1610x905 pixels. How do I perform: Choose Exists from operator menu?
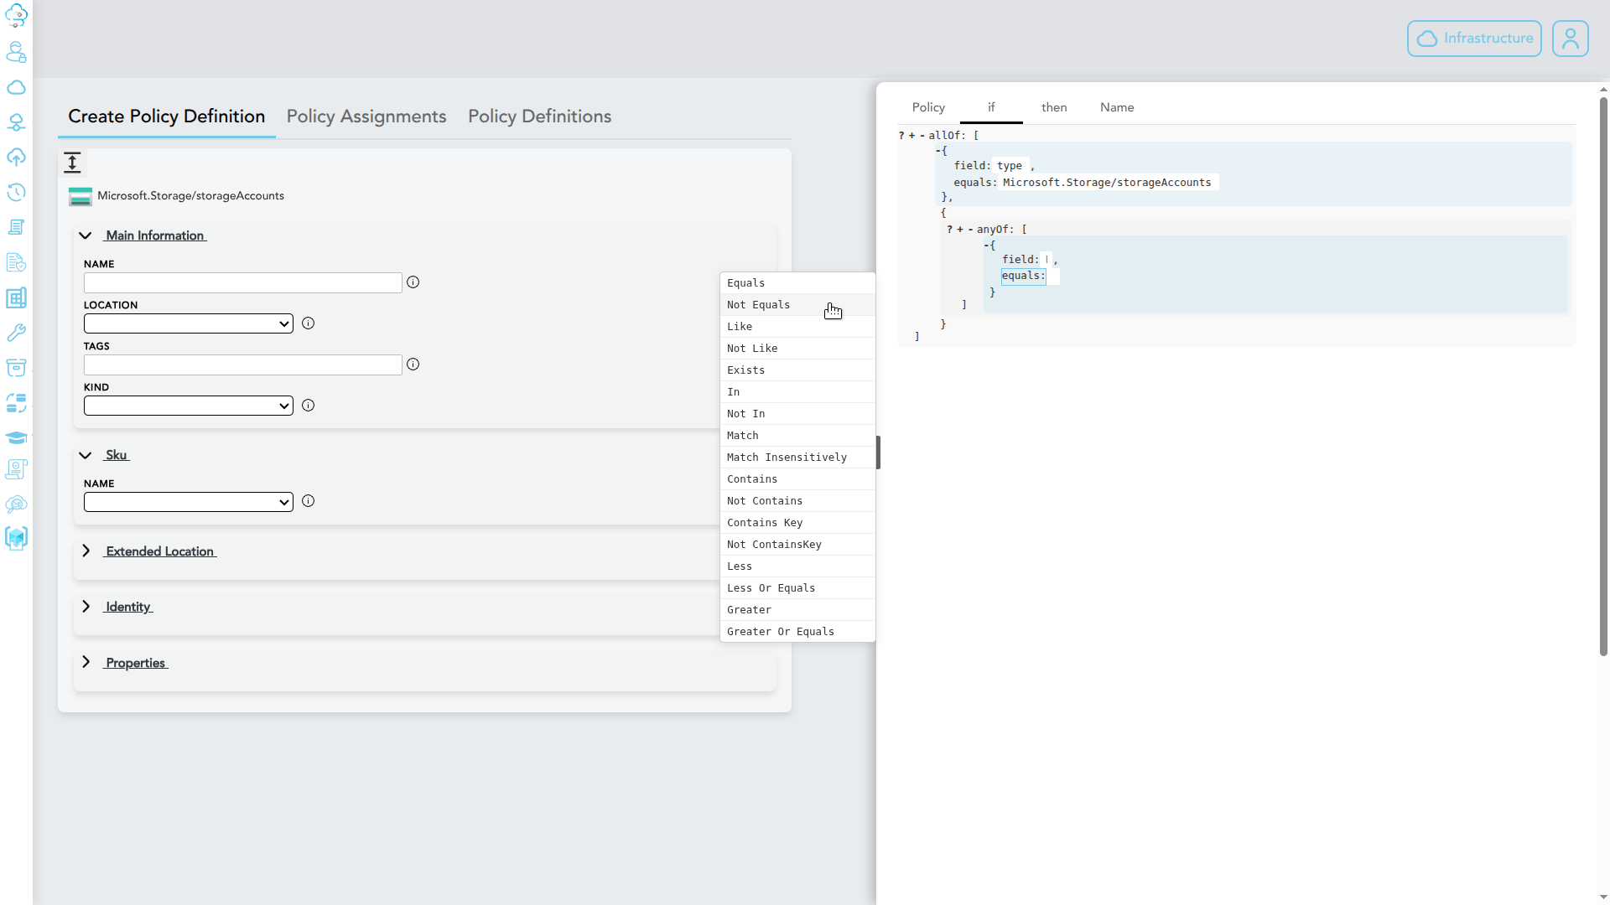(797, 370)
